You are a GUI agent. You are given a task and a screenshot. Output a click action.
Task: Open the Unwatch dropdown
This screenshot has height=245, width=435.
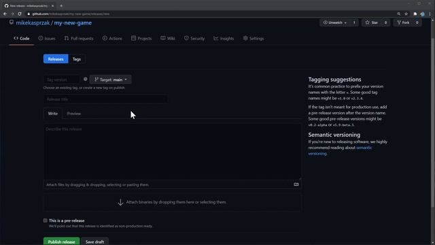coord(335,22)
